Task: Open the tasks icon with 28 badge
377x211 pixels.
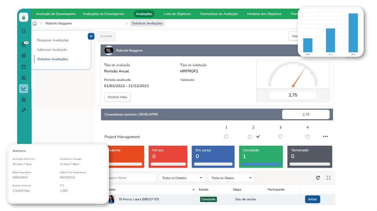Action: click(x=24, y=44)
